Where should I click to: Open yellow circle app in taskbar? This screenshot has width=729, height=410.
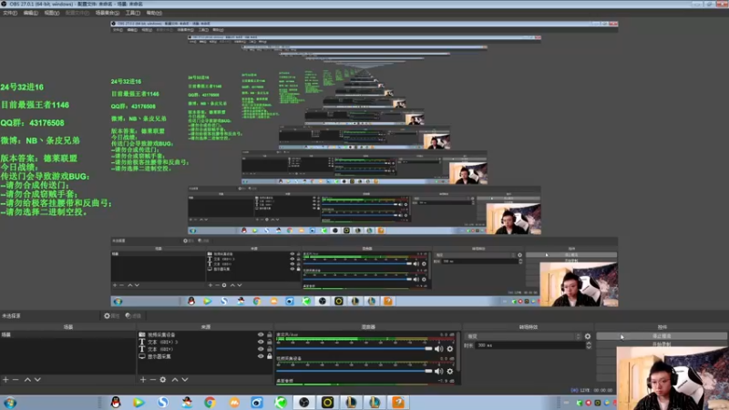pyautogui.click(x=328, y=403)
